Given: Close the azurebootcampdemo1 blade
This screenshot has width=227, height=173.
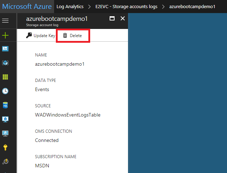Looking at the screenshot, I should 123,18.
